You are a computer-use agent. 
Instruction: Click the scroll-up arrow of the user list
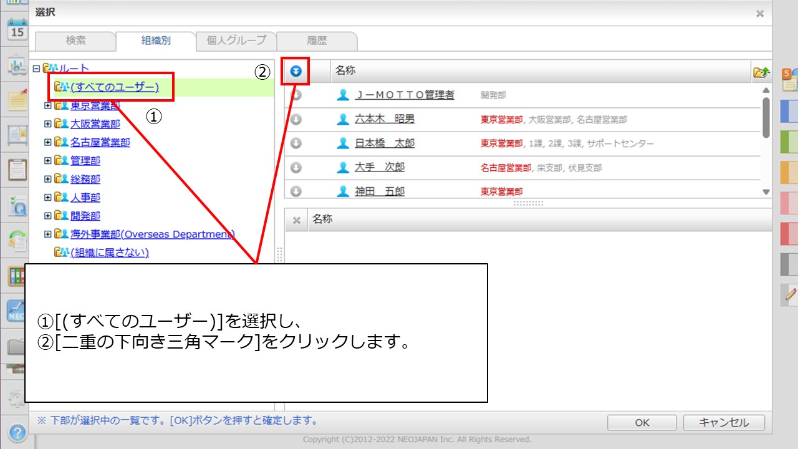(x=766, y=90)
